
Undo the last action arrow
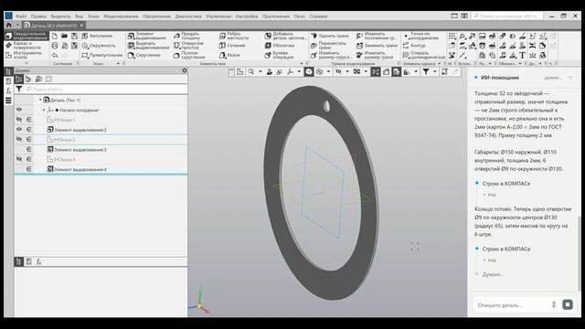[x=55, y=55]
